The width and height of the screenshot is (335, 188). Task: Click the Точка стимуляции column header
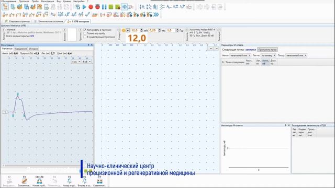point(234,62)
